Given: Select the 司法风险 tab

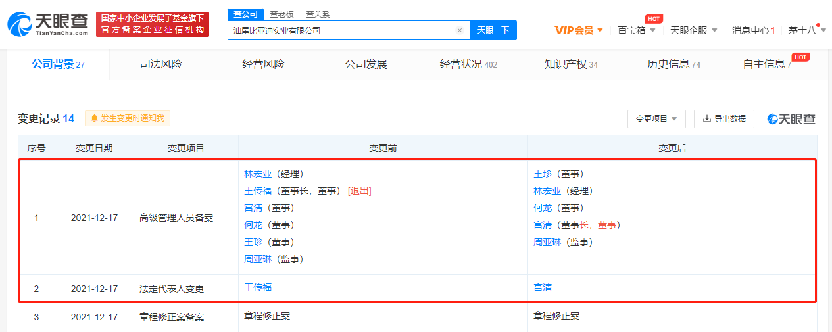Looking at the screenshot, I should click(x=160, y=64).
